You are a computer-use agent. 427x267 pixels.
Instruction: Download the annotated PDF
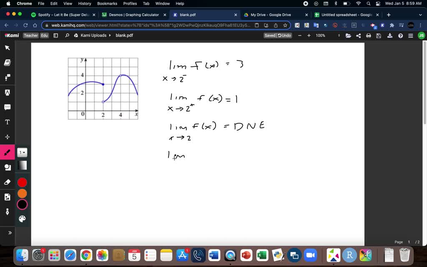click(x=389, y=35)
